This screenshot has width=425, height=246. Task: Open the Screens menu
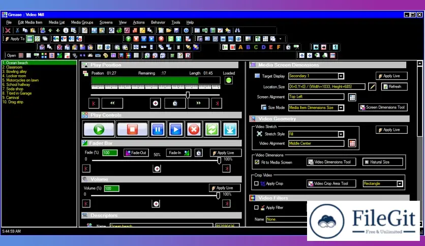click(106, 22)
